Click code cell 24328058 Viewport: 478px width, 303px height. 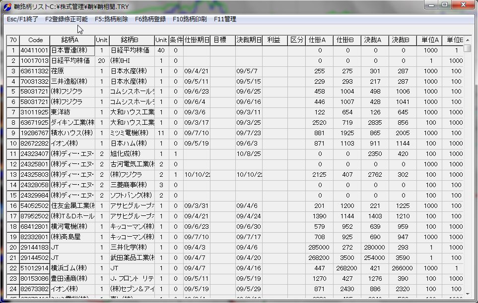pyautogui.click(x=35, y=185)
